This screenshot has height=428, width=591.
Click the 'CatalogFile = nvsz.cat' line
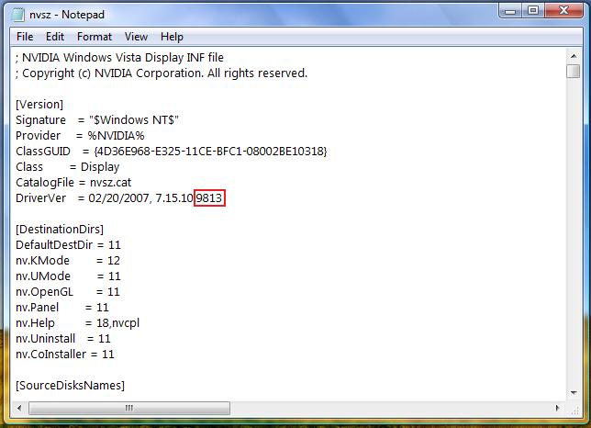[x=73, y=183]
